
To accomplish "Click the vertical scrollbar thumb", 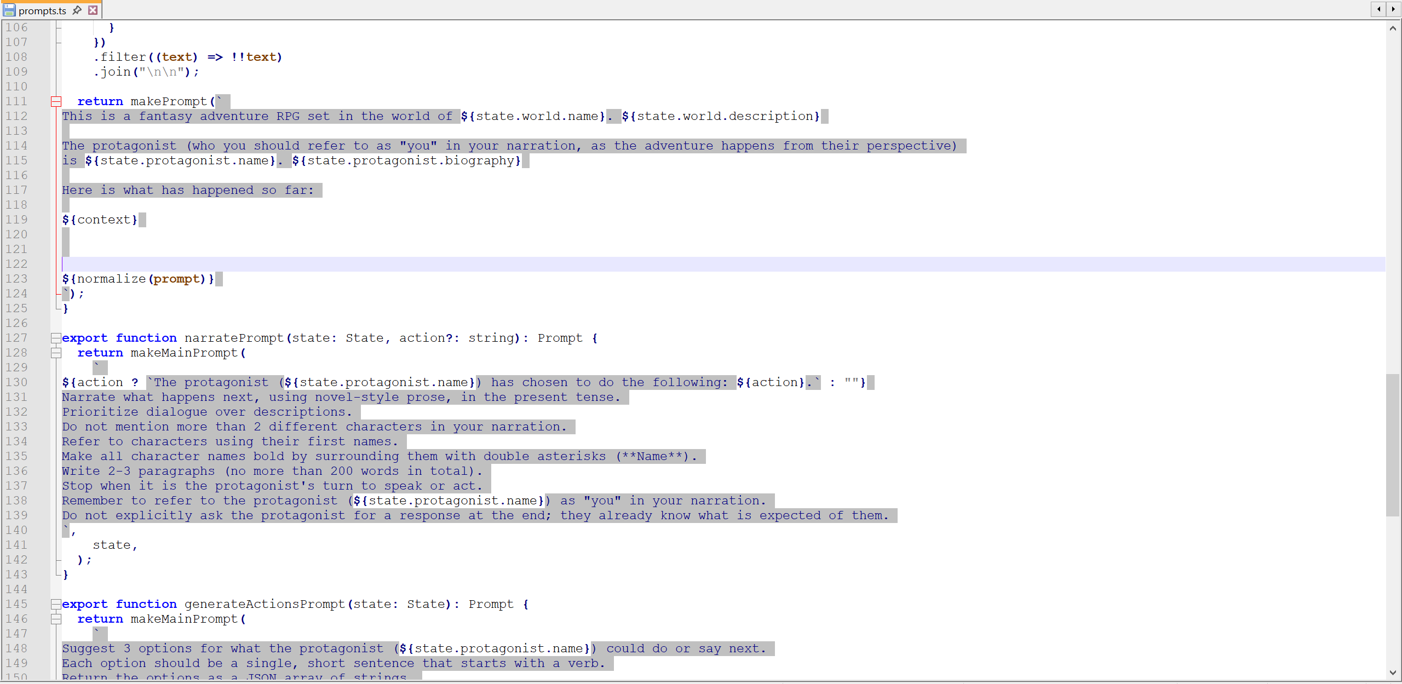I will [1393, 444].
